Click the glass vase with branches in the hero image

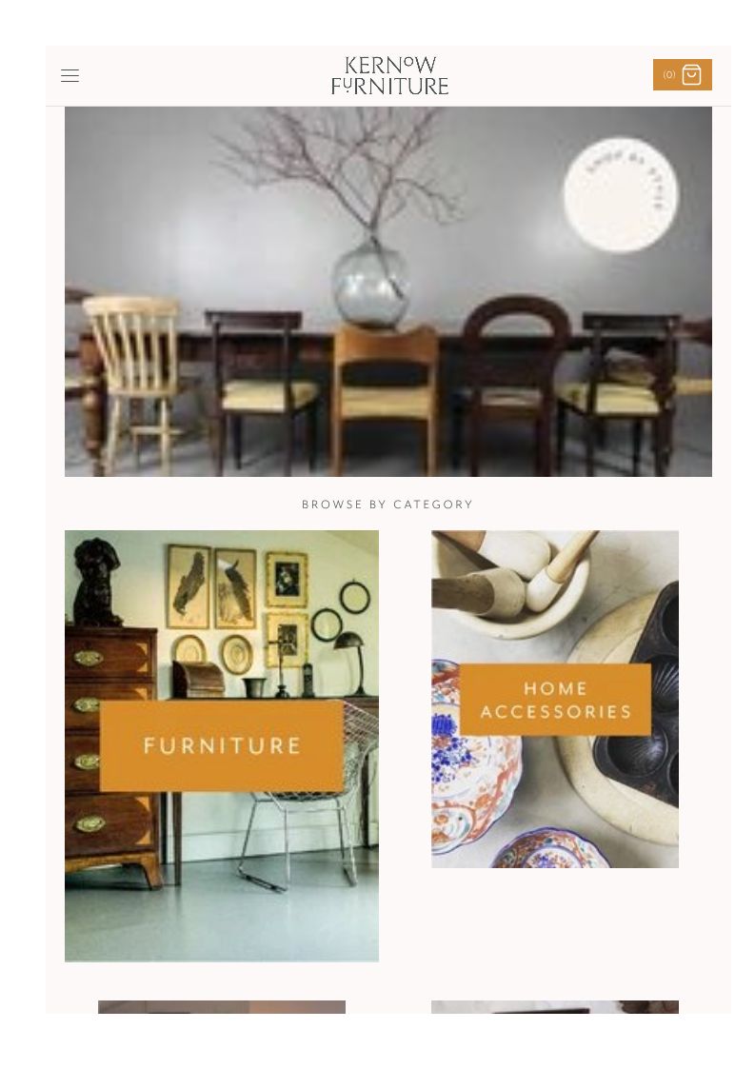(370, 280)
